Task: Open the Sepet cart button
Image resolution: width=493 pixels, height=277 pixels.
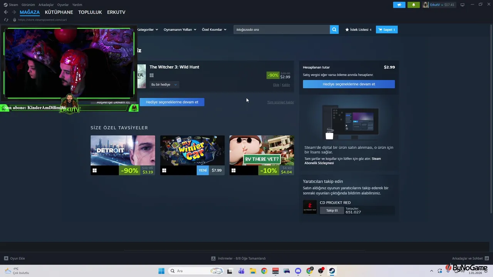Action: tap(387, 30)
